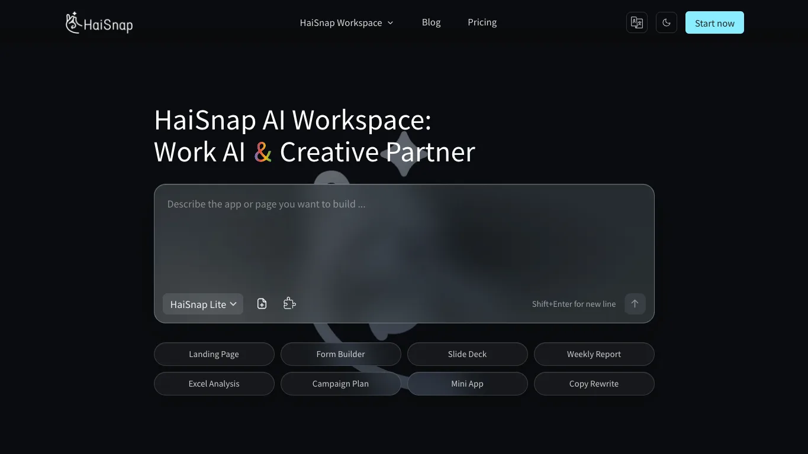Submit prompt with the arrow button

click(x=635, y=304)
